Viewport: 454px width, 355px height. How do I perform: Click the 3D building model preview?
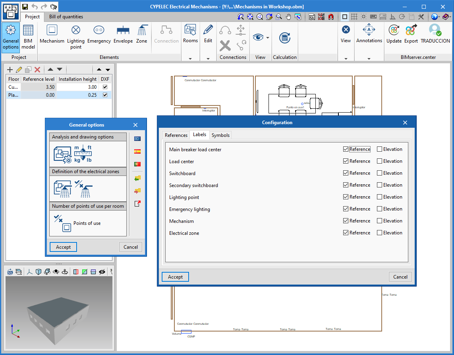coord(59,313)
